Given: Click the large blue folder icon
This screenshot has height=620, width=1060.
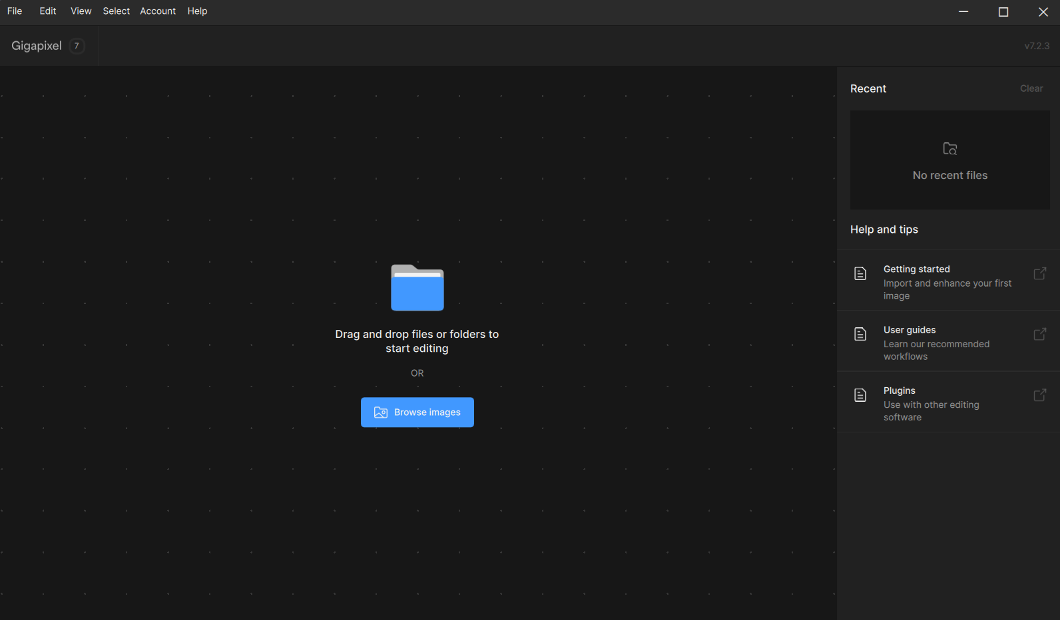Looking at the screenshot, I should point(417,288).
